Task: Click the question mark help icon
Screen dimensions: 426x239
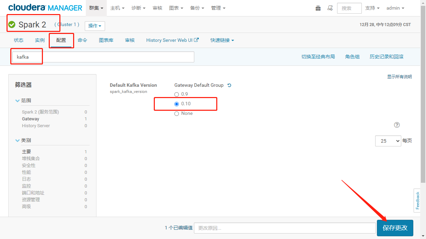Action: pyautogui.click(x=397, y=125)
